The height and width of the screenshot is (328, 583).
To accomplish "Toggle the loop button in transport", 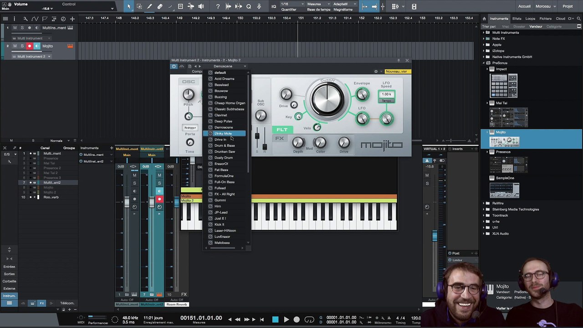I will pyautogui.click(x=309, y=320).
